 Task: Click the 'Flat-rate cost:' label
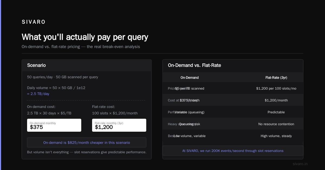[103, 107]
